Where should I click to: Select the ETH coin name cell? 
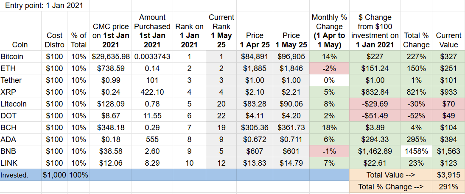click(21, 68)
